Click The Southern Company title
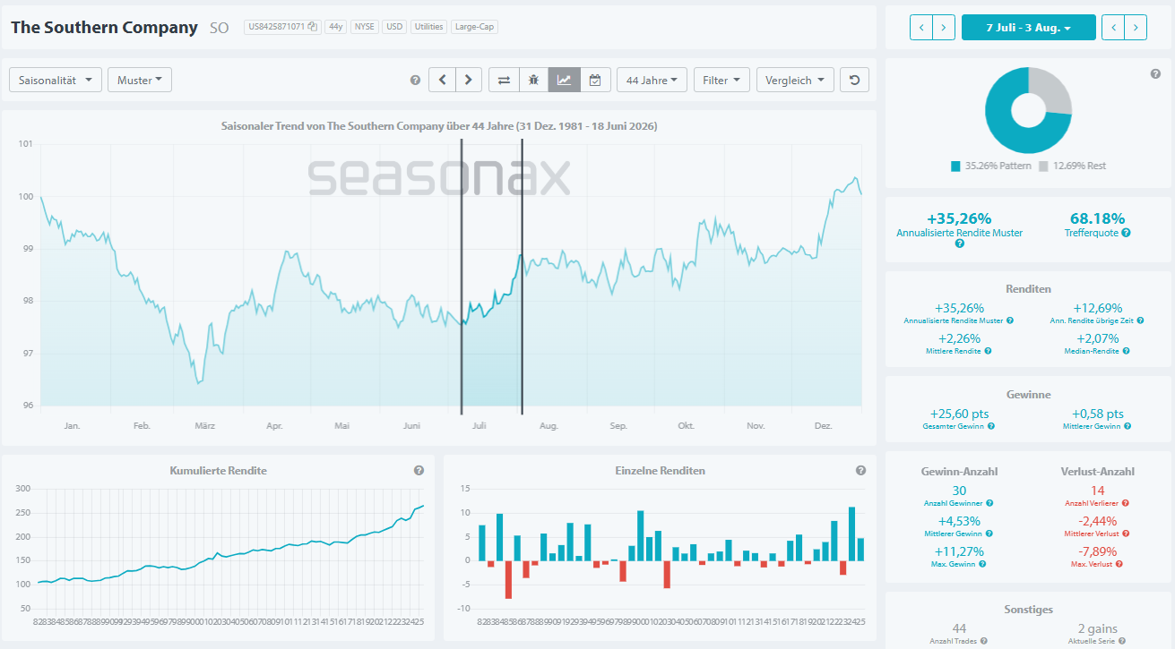 point(104,28)
